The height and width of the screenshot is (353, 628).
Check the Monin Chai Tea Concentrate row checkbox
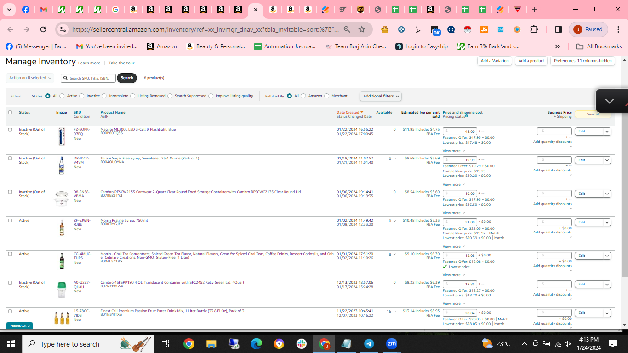[10, 254]
